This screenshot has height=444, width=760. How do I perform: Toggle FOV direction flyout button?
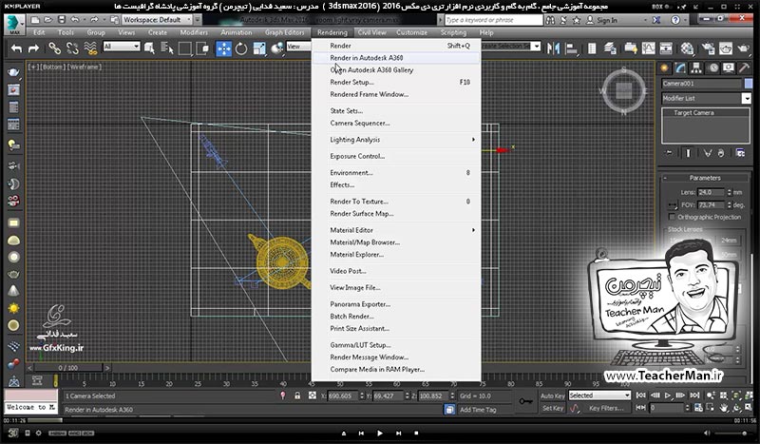pos(673,205)
